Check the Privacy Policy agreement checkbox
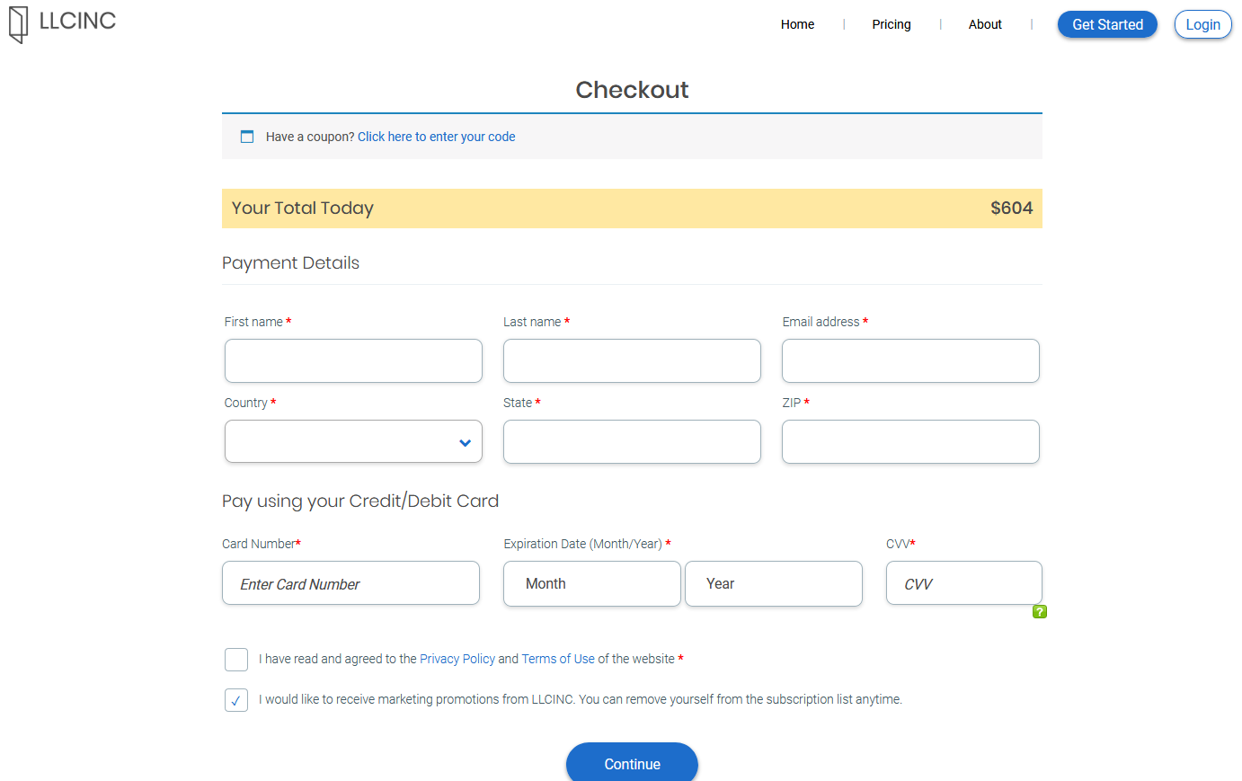 [236, 660]
